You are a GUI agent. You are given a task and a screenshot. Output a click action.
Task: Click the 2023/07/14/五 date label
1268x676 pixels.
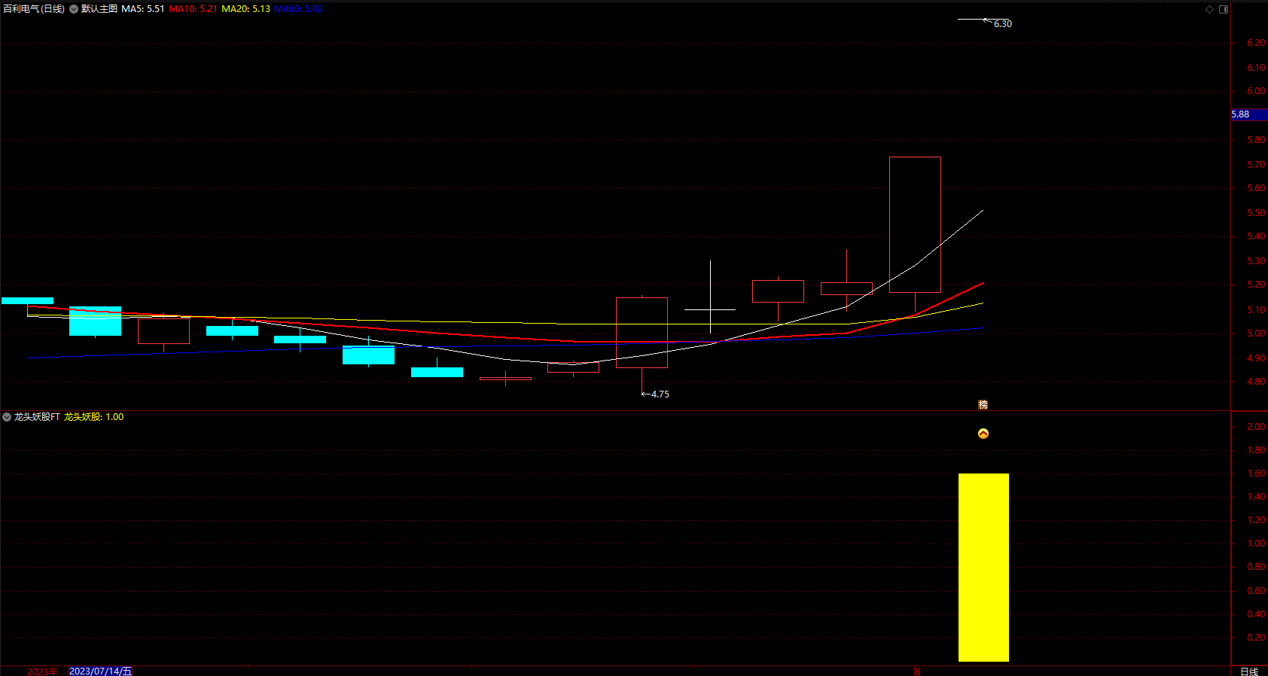(100, 671)
